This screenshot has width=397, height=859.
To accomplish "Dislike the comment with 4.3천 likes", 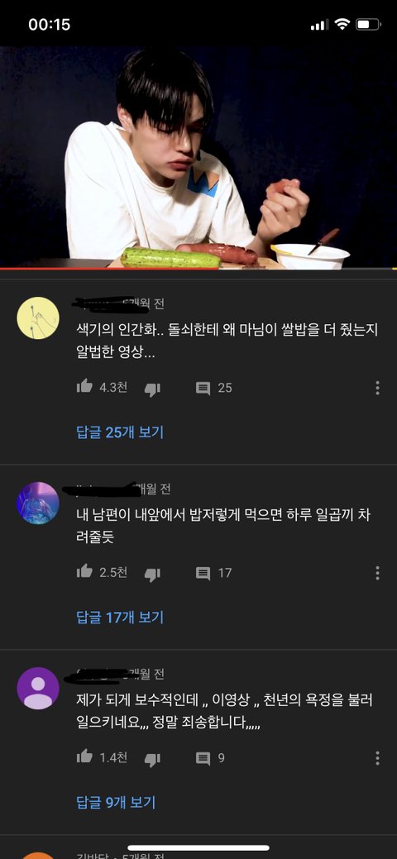I will [152, 389].
